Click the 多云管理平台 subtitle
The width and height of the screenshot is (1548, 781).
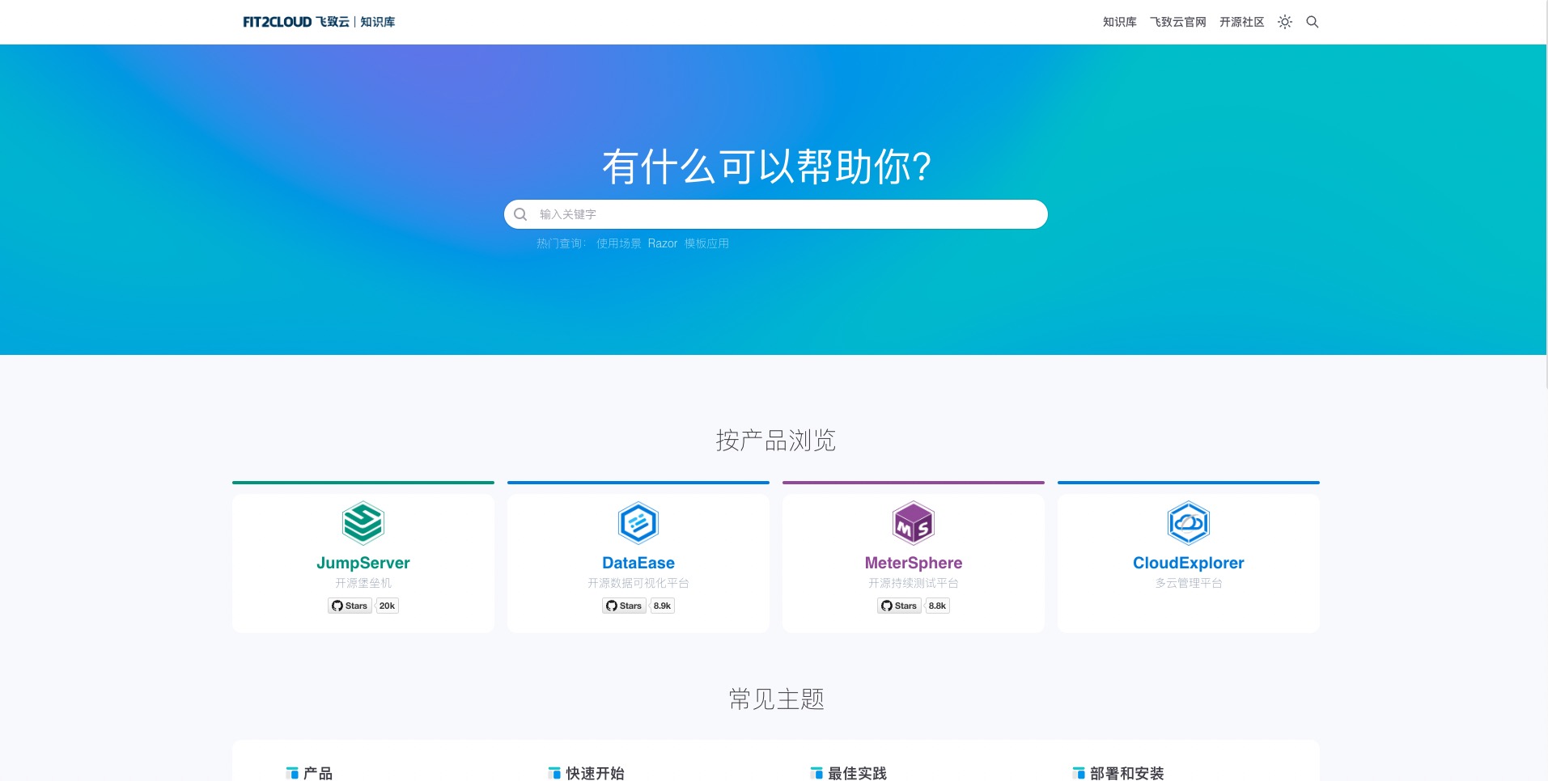coord(1189,583)
